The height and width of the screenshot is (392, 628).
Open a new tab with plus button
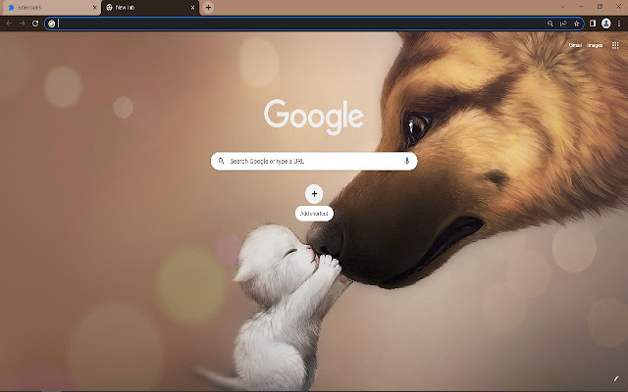pos(208,8)
